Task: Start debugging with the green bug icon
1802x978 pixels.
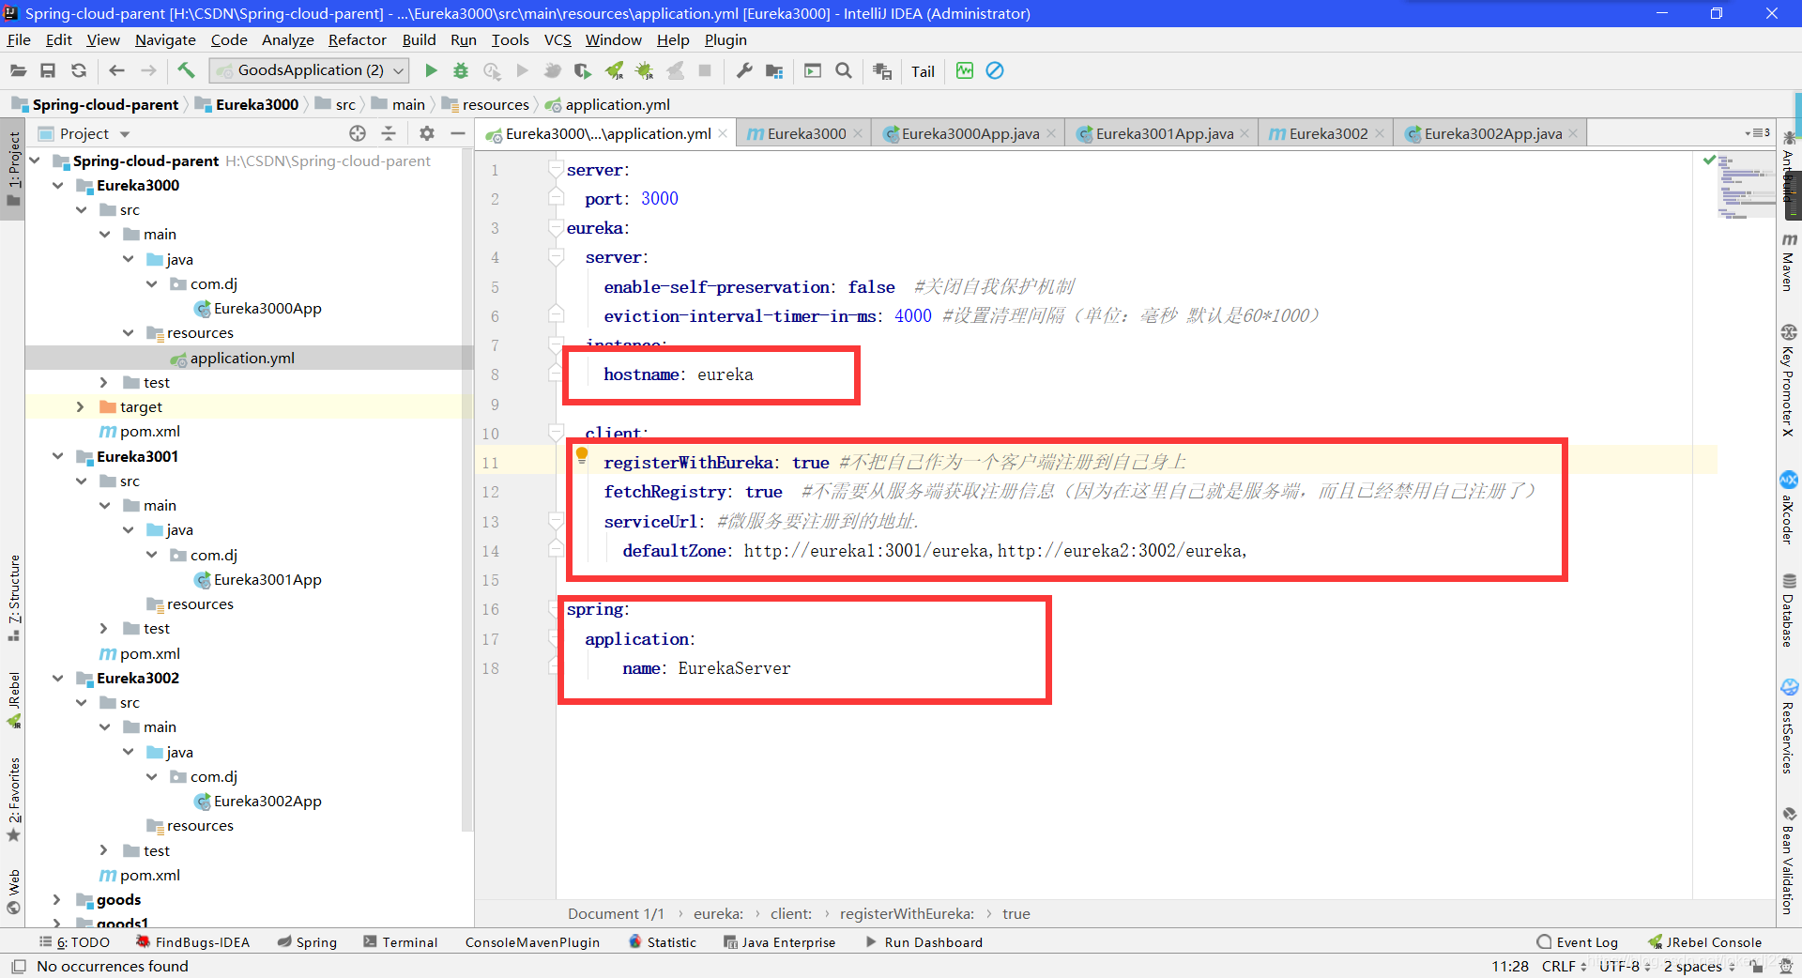Action: pyautogui.click(x=461, y=70)
